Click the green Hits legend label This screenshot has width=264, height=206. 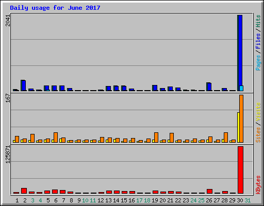coord(258,21)
